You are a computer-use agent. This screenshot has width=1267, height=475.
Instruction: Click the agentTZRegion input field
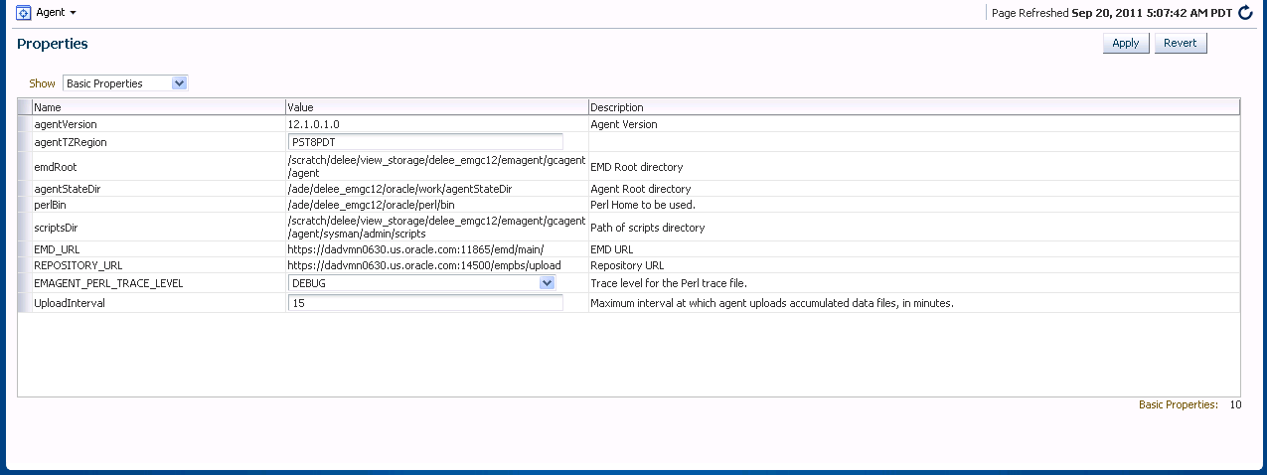pyautogui.click(x=425, y=142)
